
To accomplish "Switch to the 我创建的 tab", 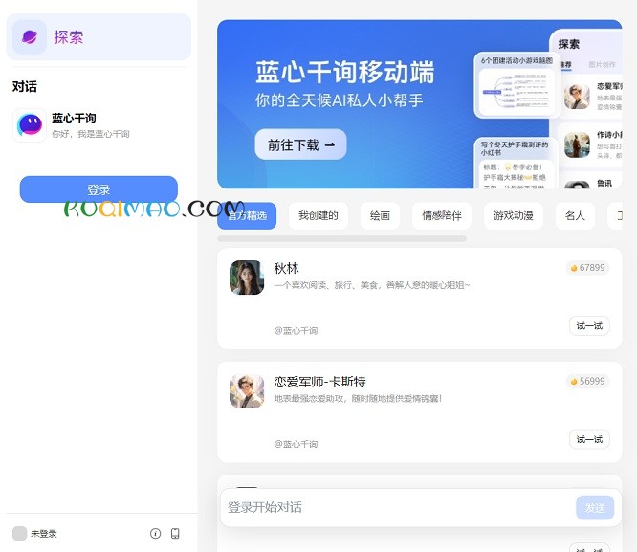I will (318, 215).
